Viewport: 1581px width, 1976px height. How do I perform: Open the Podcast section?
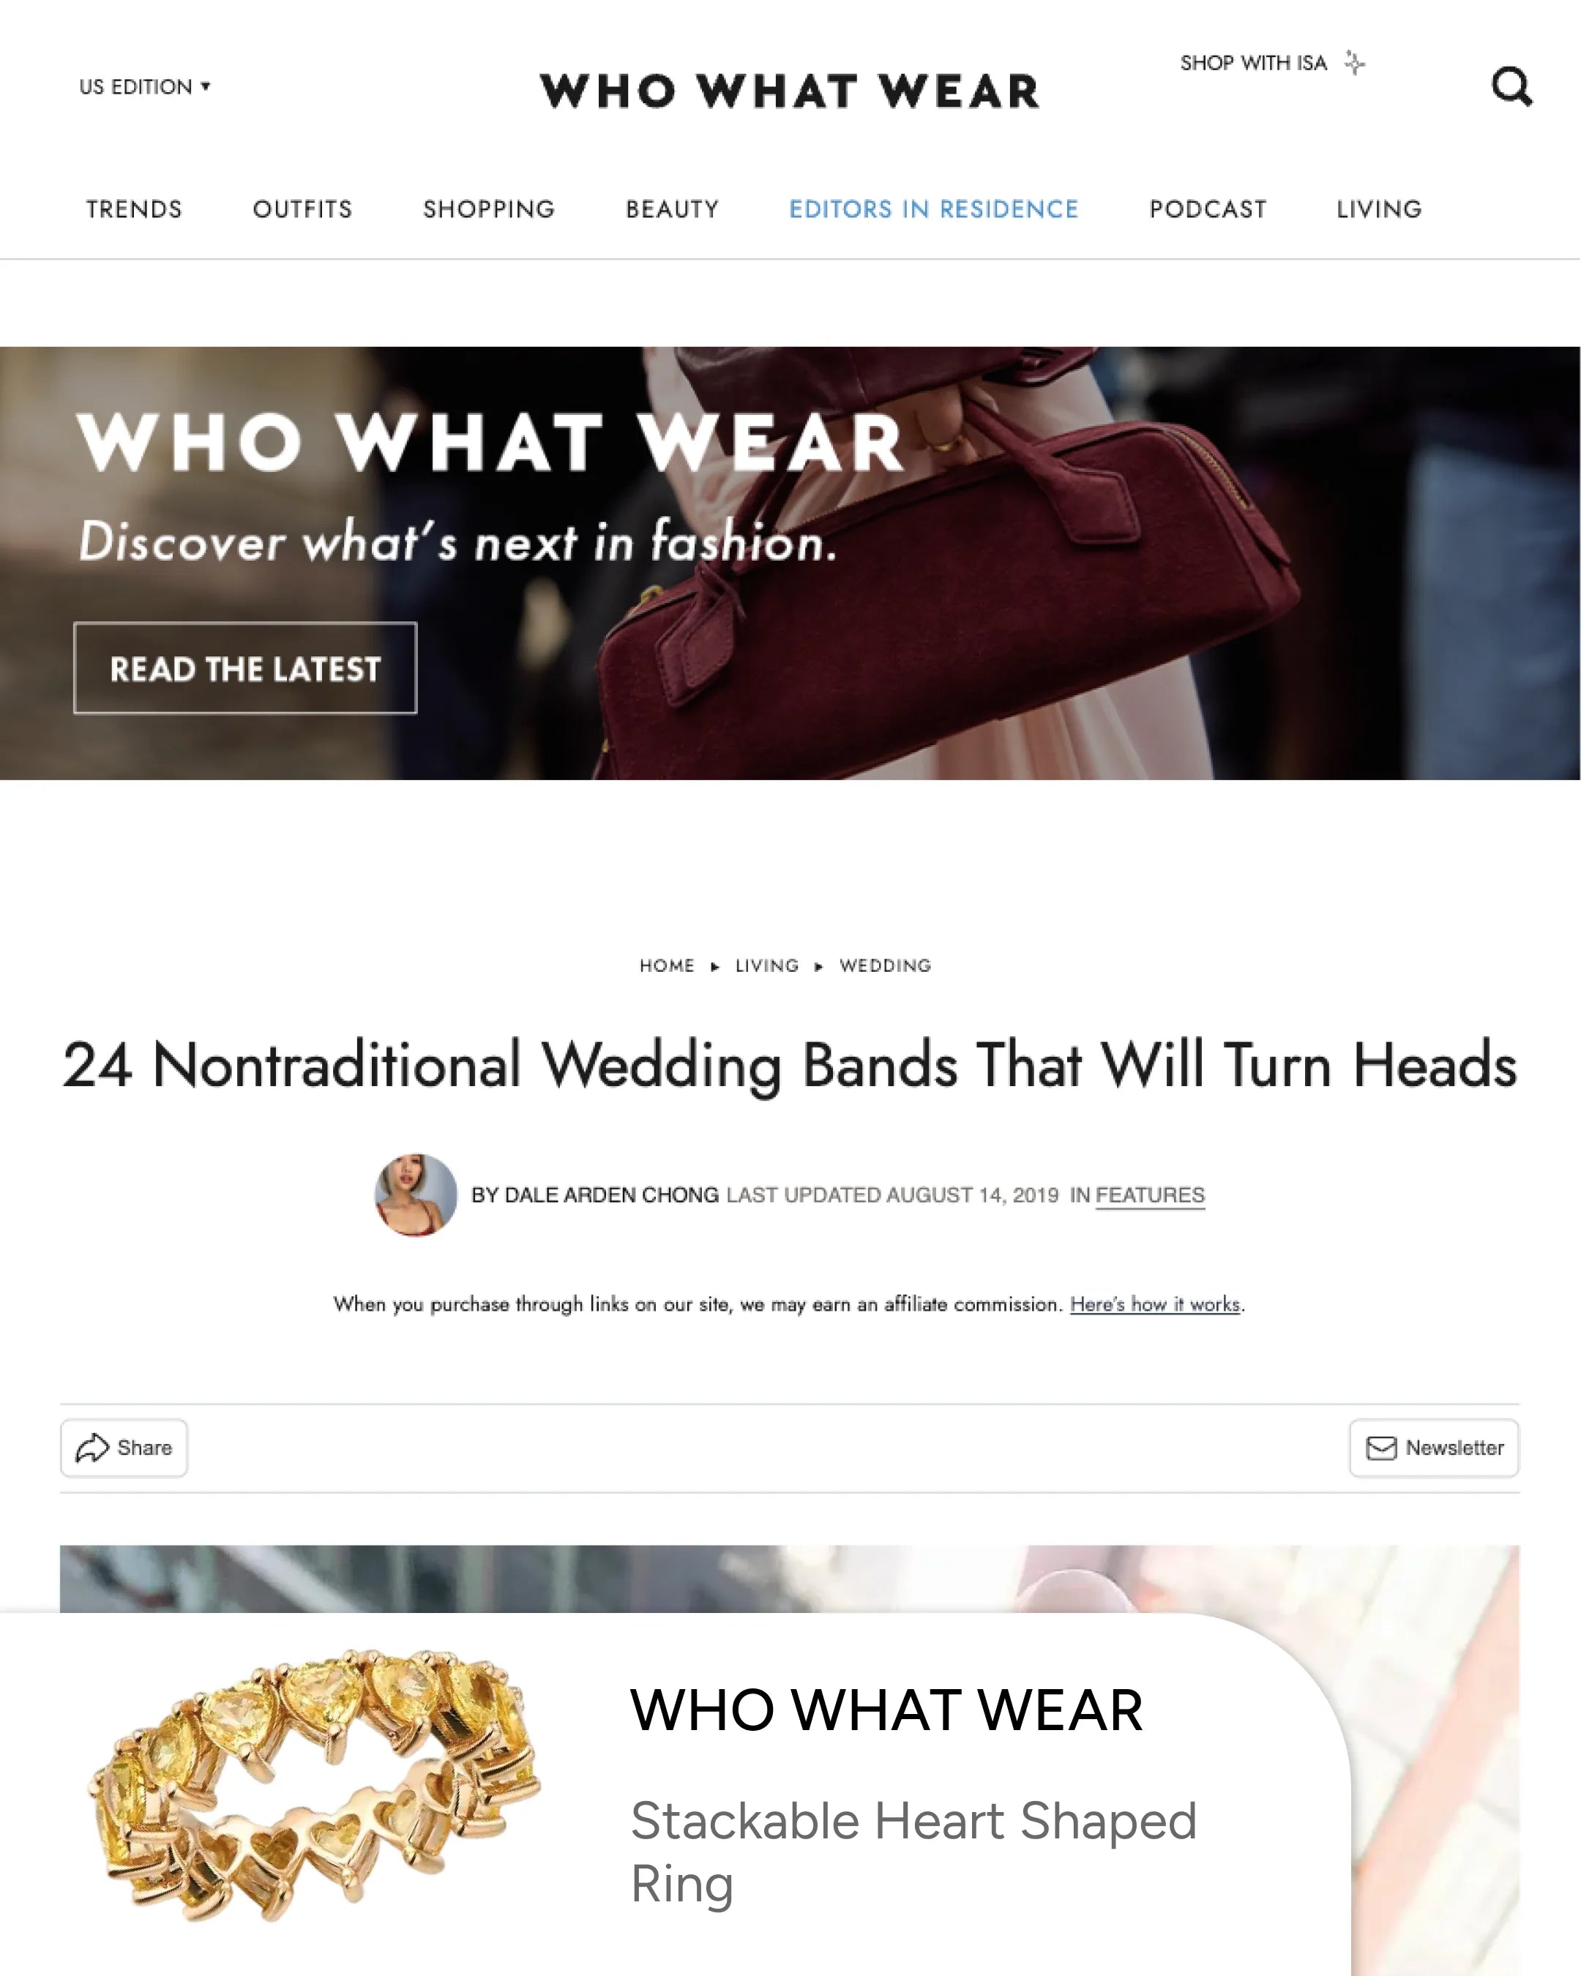[1207, 209]
